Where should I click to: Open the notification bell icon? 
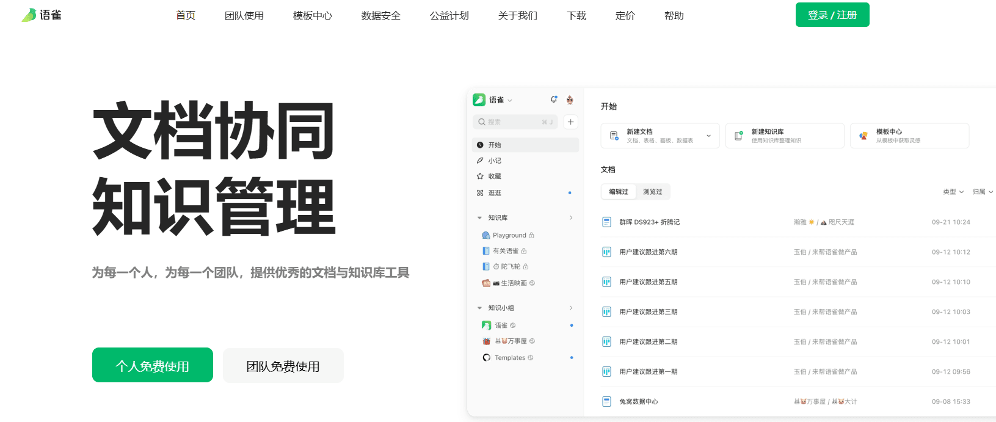(554, 100)
